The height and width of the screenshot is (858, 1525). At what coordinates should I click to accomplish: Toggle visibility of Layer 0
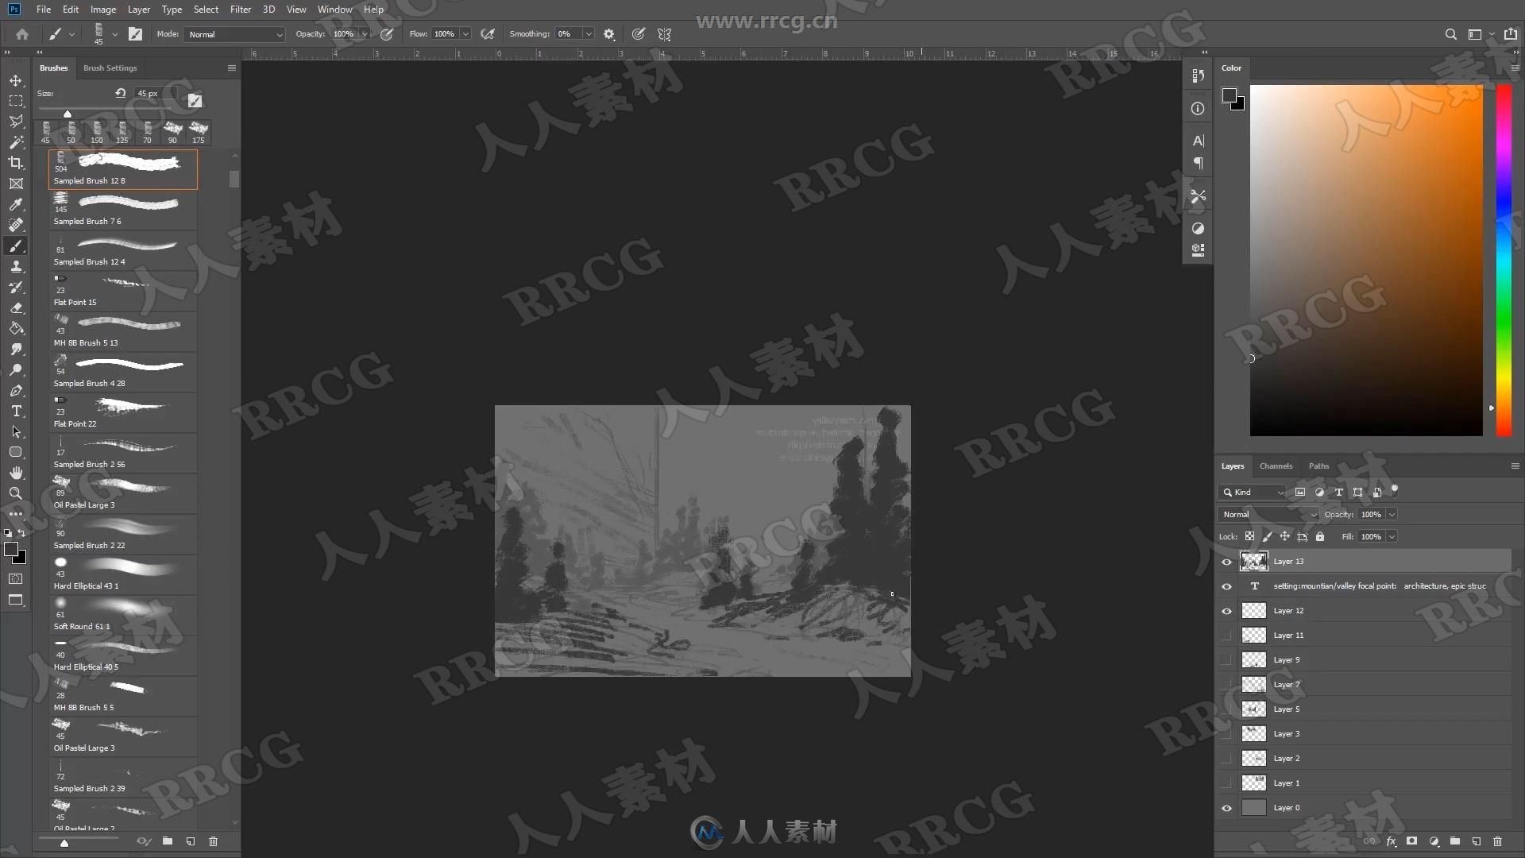coord(1227,806)
